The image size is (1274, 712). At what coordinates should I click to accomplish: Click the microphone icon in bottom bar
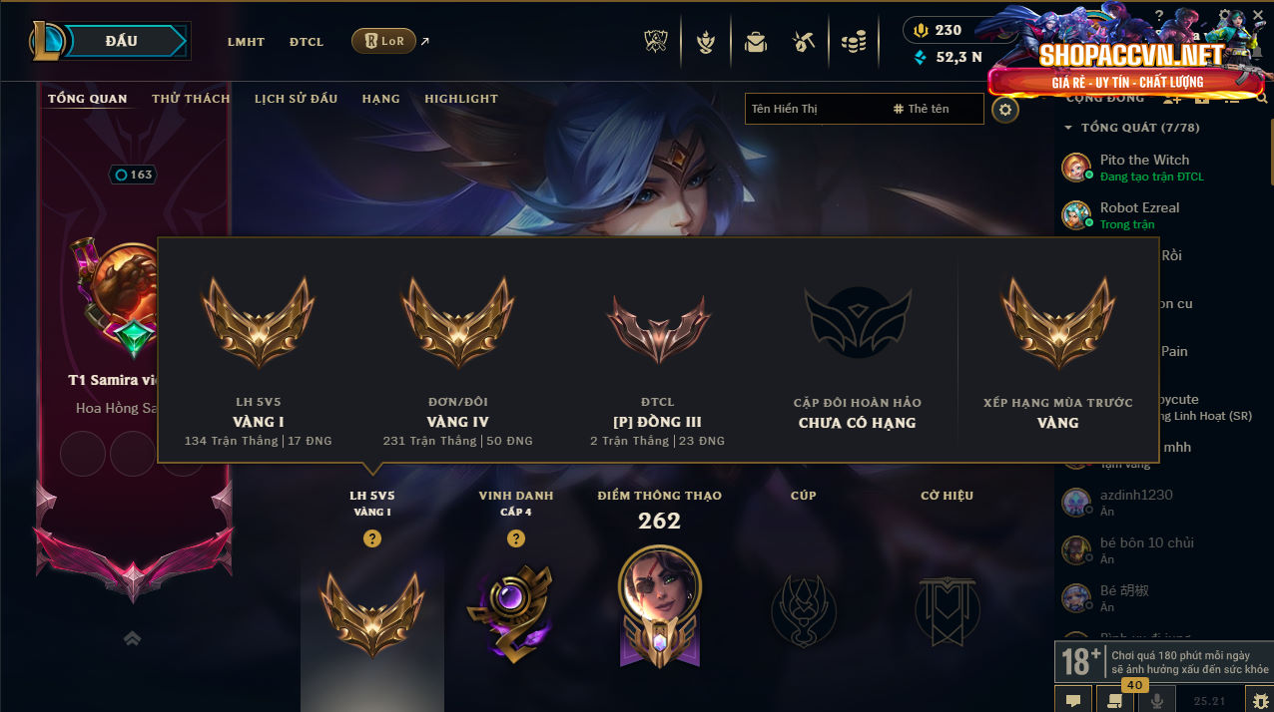pyautogui.click(x=1157, y=700)
